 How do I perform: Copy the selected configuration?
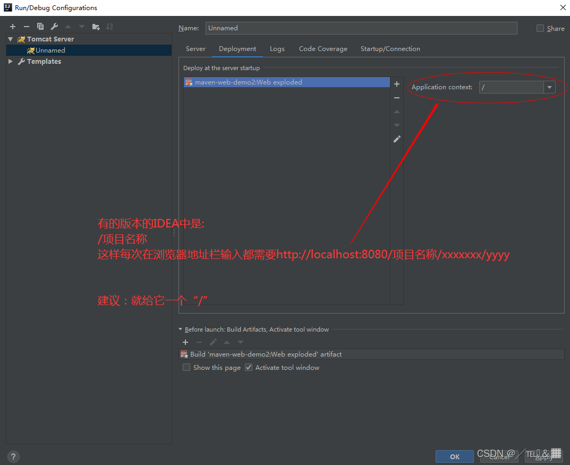click(x=40, y=26)
